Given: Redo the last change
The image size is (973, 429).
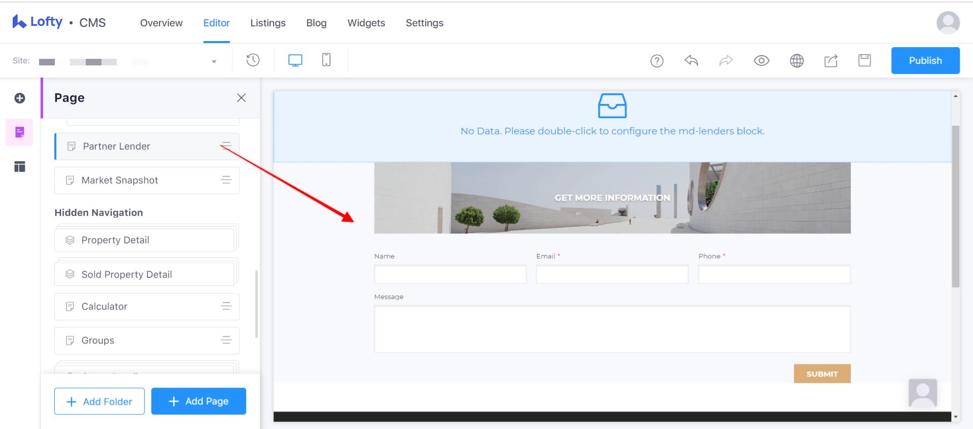Looking at the screenshot, I should [726, 60].
